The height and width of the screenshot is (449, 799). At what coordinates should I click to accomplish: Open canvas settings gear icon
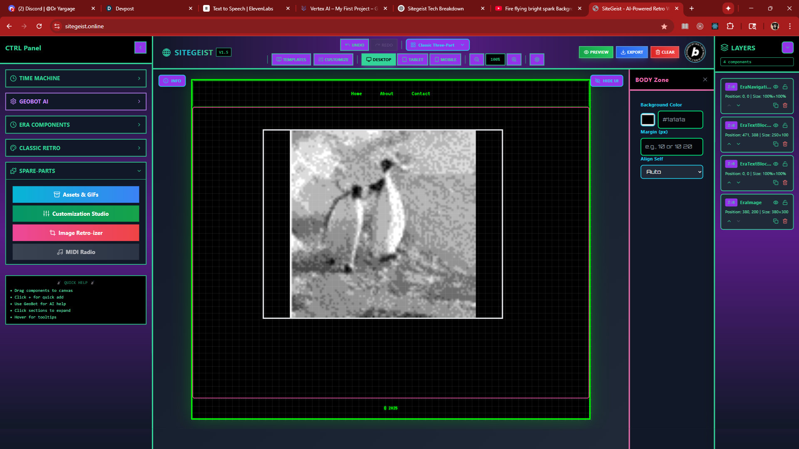537,59
